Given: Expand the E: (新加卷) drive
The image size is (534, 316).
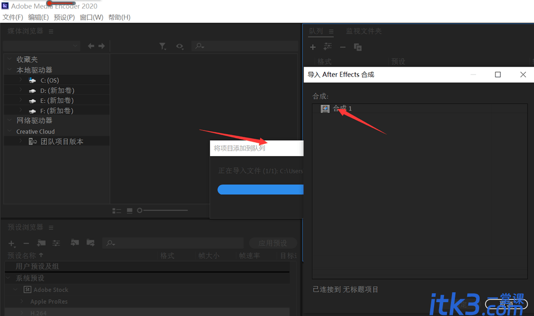Looking at the screenshot, I should coord(20,100).
